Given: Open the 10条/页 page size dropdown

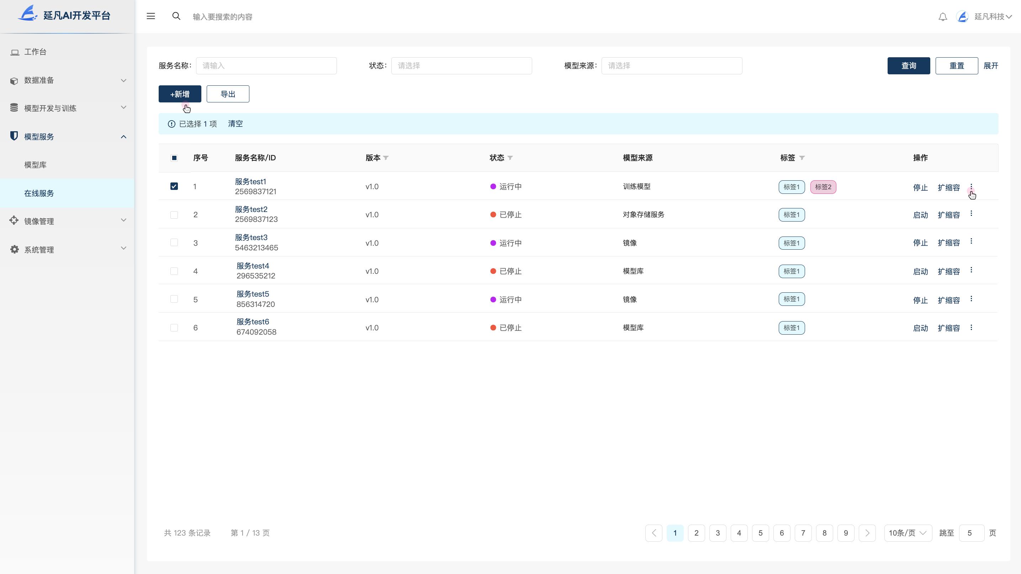Looking at the screenshot, I should (x=908, y=533).
